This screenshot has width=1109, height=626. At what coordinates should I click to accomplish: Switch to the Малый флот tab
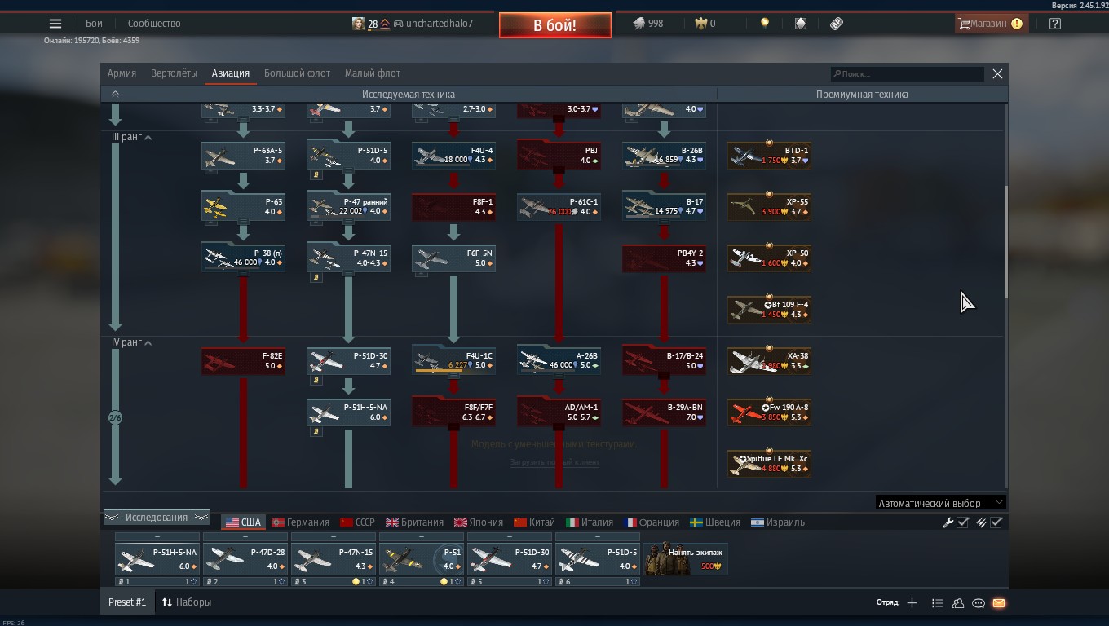(373, 73)
